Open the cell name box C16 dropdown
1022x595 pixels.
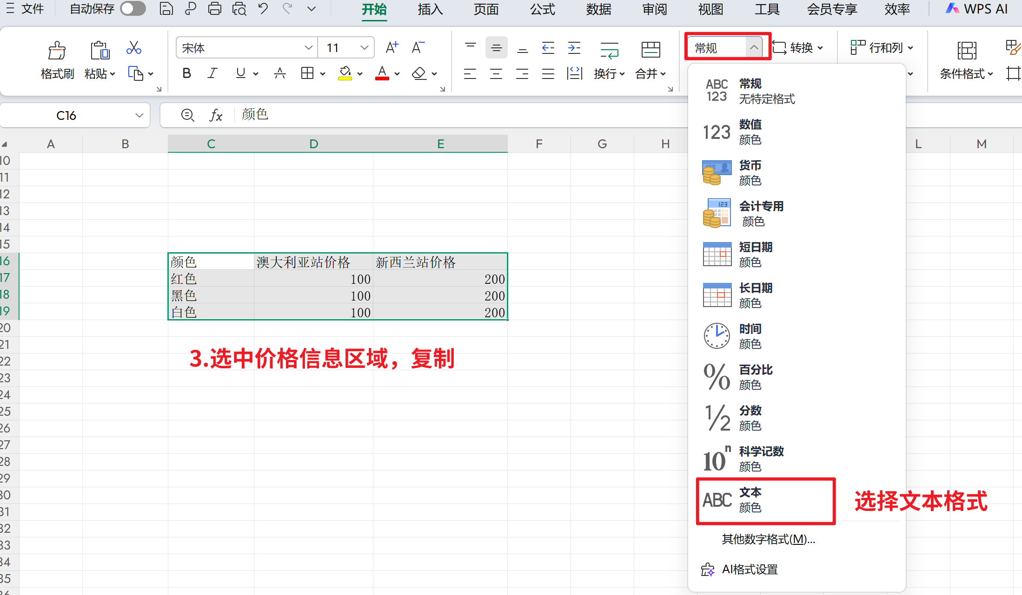(139, 115)
